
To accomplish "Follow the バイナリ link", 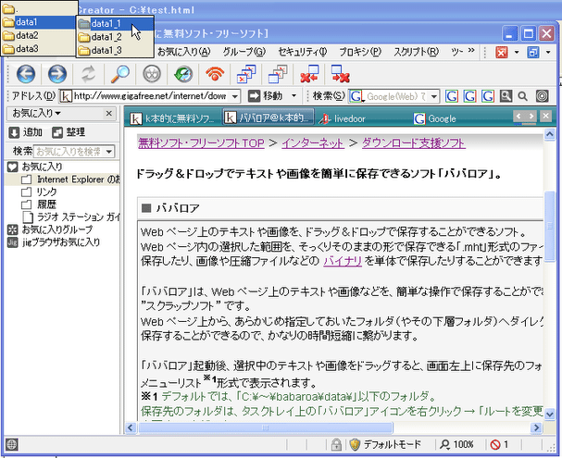I will click(343, 261).
